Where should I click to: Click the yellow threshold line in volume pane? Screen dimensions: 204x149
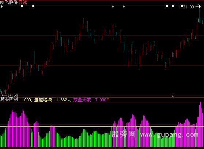[x=102, y=126]
